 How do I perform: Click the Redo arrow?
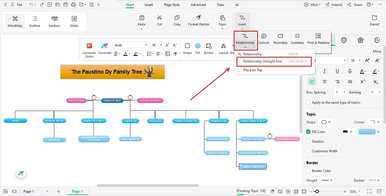[42, 5]
